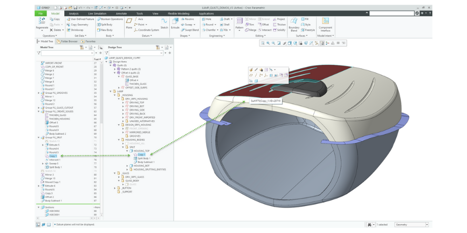
Task: Collapse the Group FG_SPLIT node
Action: [x=39, y=138]
